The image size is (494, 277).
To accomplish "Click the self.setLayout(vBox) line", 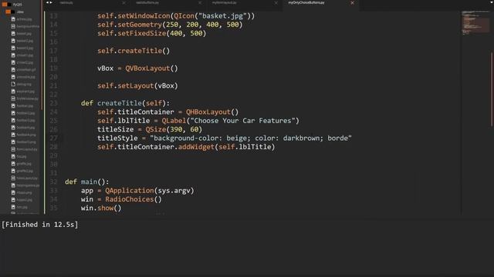I will point(137,85).
